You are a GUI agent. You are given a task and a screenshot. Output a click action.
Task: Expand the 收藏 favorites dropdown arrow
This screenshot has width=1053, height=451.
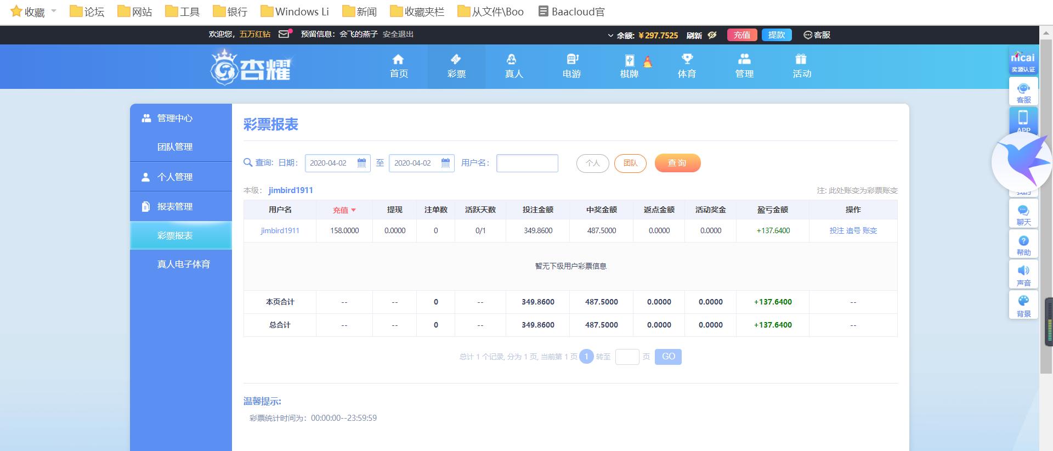[x=54, y=11]
